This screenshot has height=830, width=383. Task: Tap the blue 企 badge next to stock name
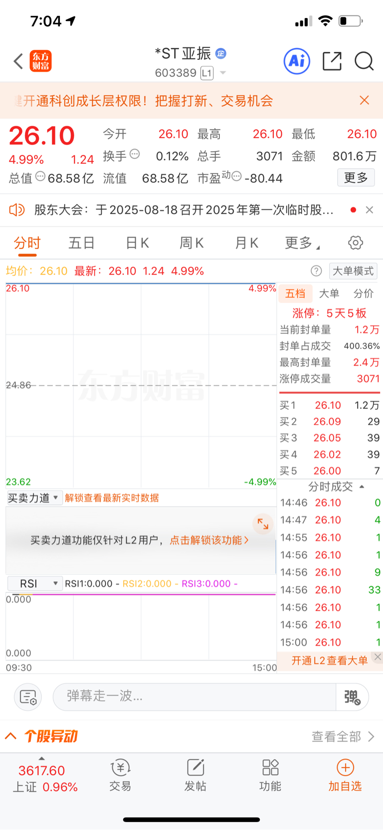[x=220, y=53]
